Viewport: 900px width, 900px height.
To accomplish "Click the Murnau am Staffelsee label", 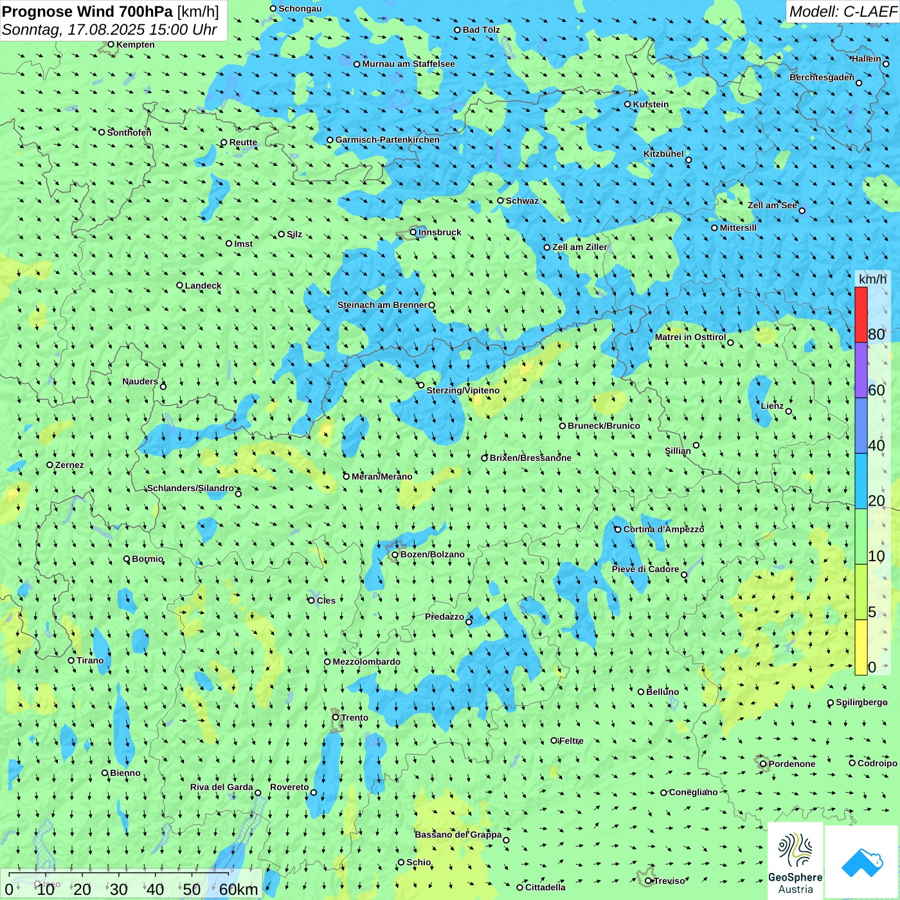I will (x=408, y=64).
